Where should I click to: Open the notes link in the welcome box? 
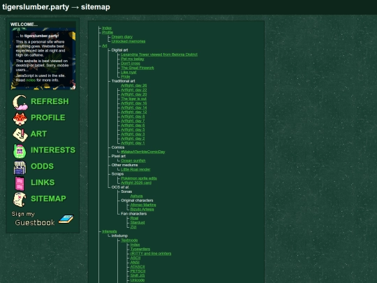tap(31, 80)
